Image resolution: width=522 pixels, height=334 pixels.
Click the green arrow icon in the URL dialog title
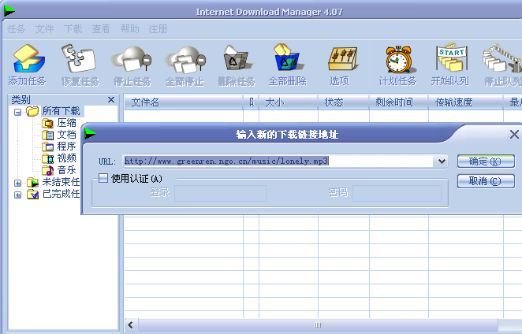[x=90, y=134]
